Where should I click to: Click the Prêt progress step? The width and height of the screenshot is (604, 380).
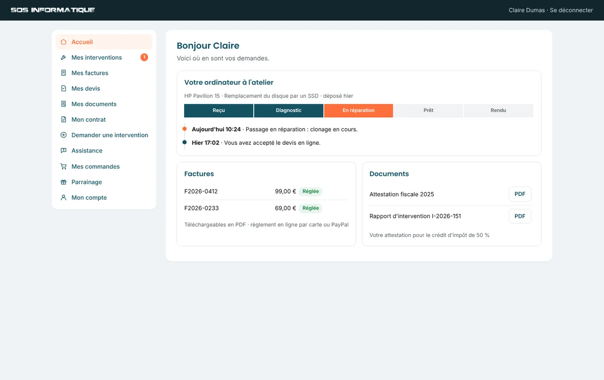[428, 110]
